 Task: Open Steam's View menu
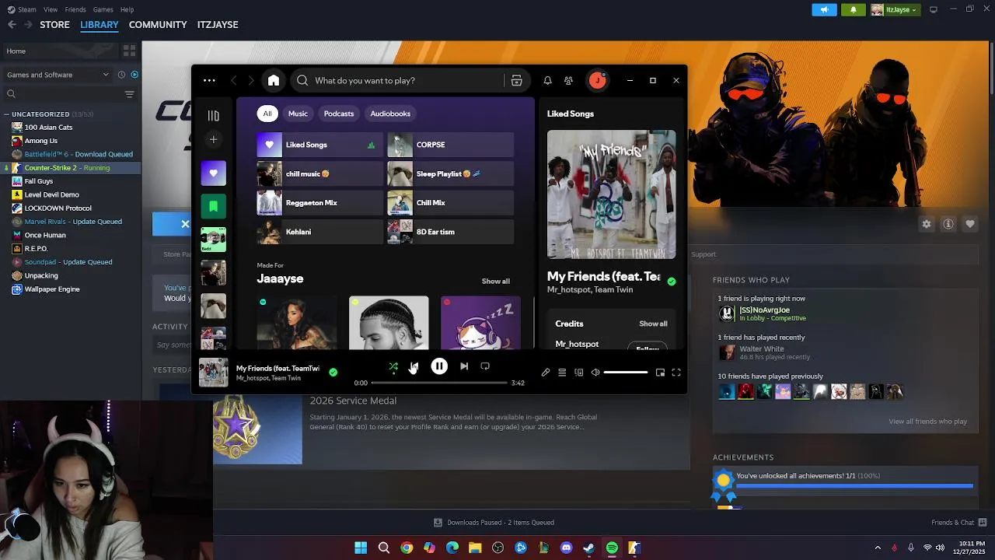tap(51, 9)
